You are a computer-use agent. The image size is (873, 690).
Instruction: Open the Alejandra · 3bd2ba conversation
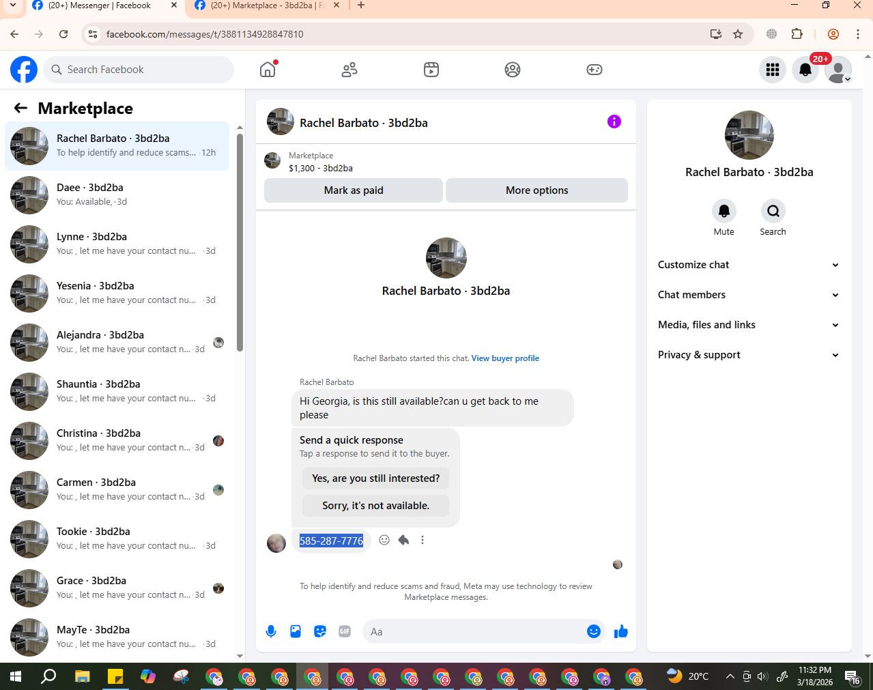coord(117,343)
